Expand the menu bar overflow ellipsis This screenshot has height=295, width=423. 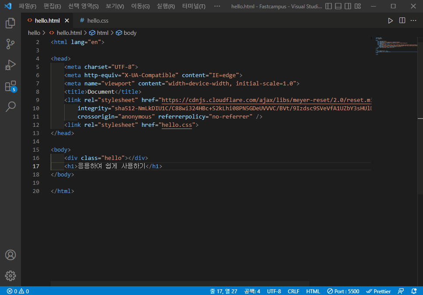coord(217,6)
